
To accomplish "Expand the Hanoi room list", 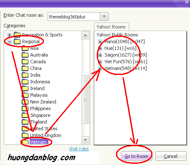I will tap(100, 41).
